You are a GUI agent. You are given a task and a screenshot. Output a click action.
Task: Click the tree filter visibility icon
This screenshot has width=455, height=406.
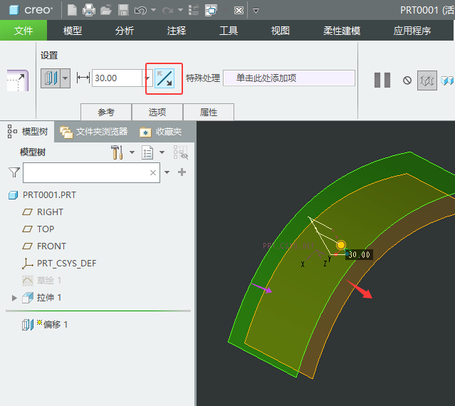tap(181, 152)
